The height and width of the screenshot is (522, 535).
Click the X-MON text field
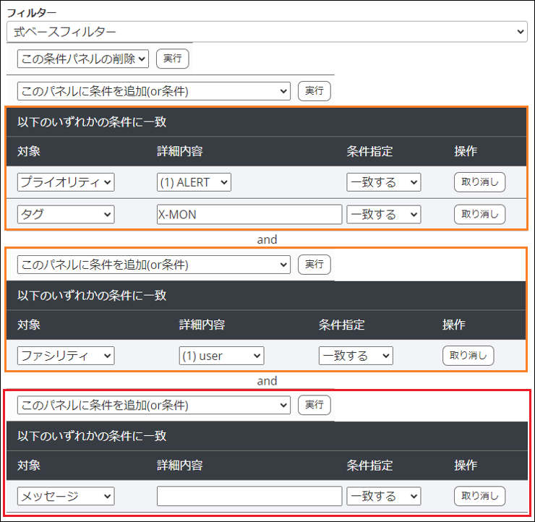[249, 214]
